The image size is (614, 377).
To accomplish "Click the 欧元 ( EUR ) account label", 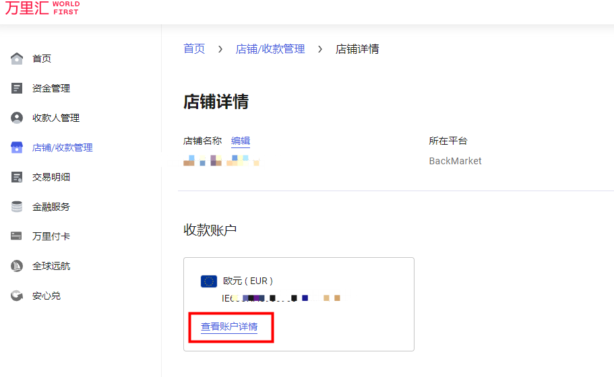I will point(248,281).
